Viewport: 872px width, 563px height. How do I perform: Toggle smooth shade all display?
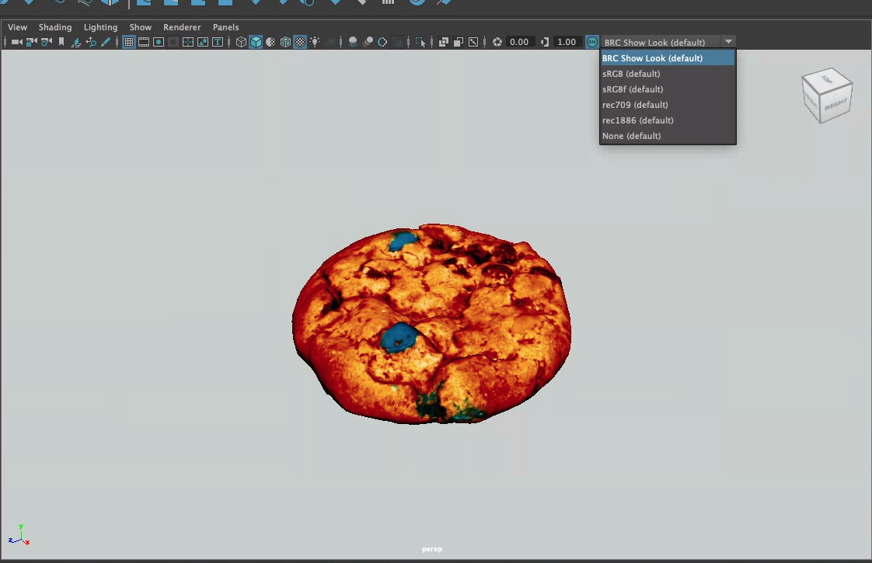point(256,42)
